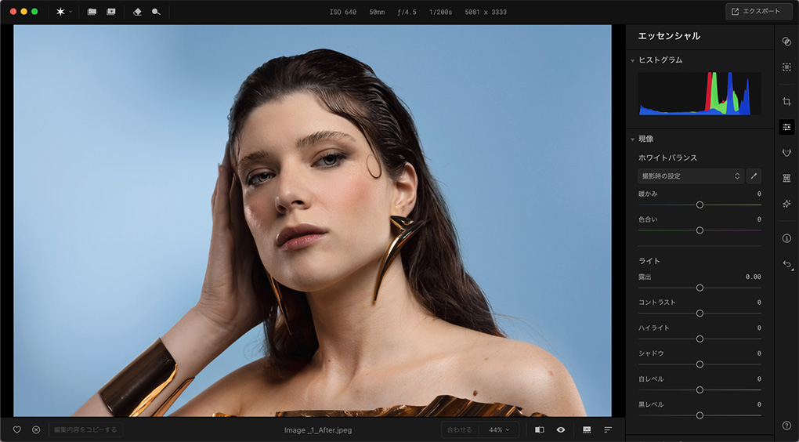Click the 黒レベル slider handle
The width and height of the screenshot is (799, 442).
(700, 415)
